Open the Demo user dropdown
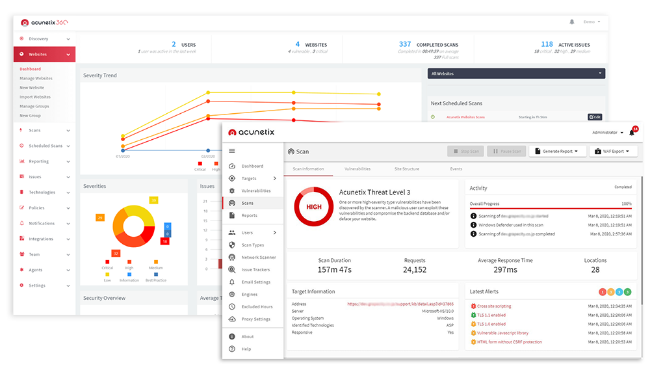This screenshot has width=650, height=374. pos(591,21)
